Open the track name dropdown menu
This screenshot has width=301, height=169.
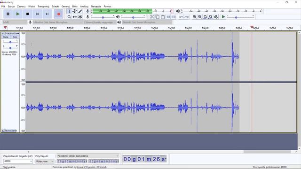tap(12, 33)
